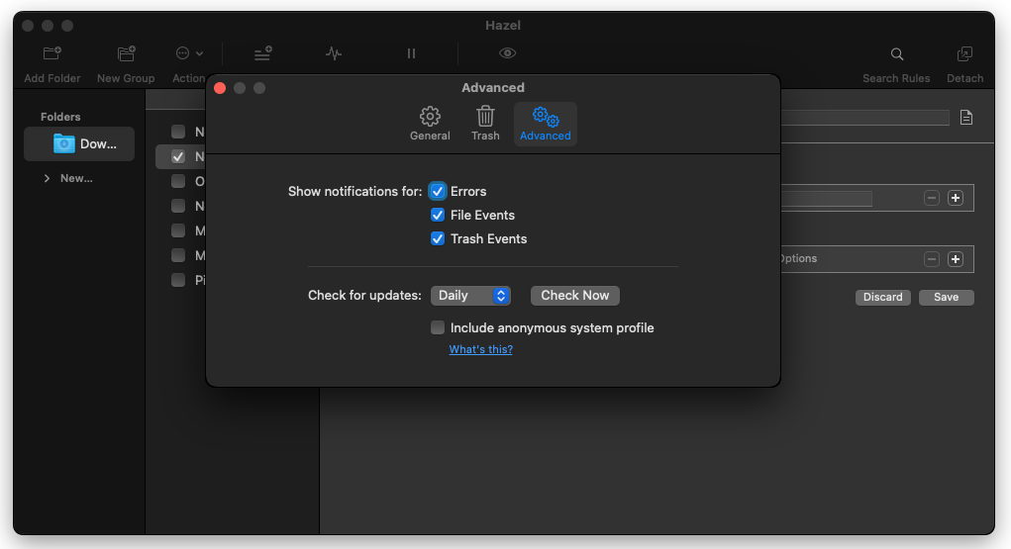Click the eye preview icon in toolbar
This screenshot has height=549, width=1011.
click(x=507, y=53)
